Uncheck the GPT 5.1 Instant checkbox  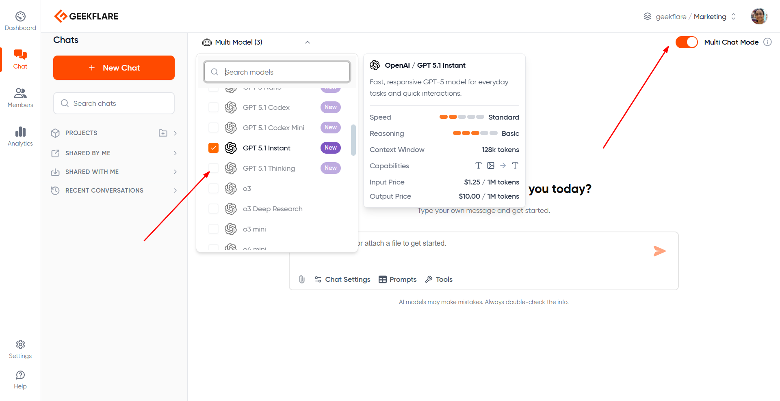click(213, 148)
